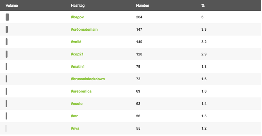Image resolution: width=262 pixels, height=136 pixels.
Task: Visit the #brusselslockdown hashtag link
Action: pyautogui.click(x=88, y=79)
